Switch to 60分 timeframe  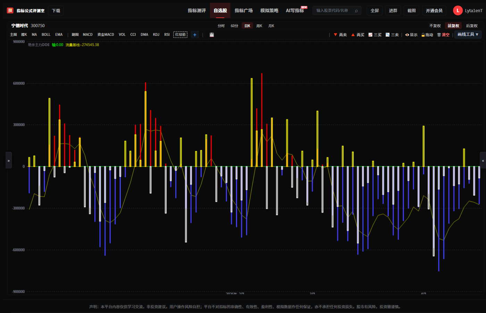(x=234, y=26)
